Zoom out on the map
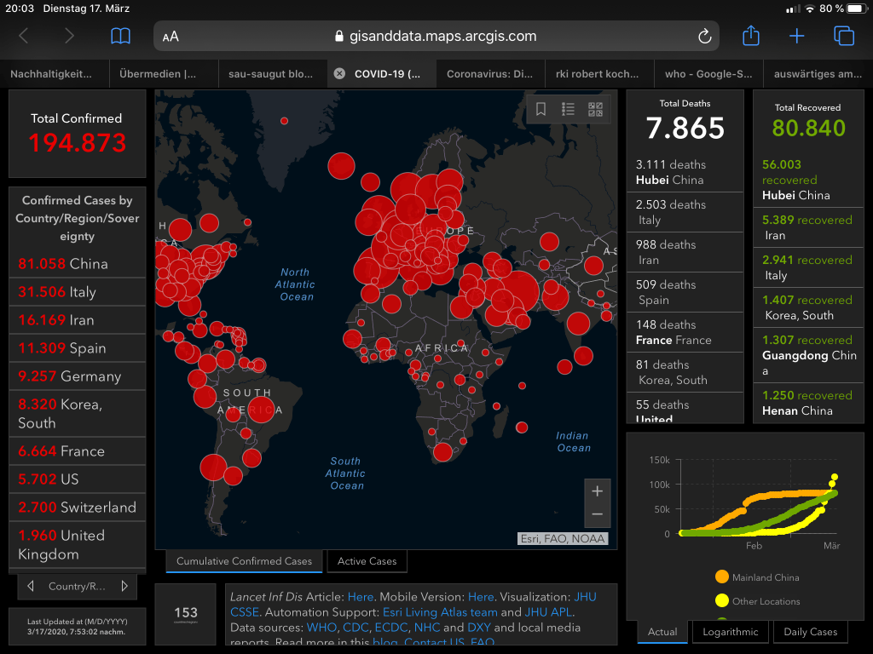The width and height of the screenshot is (873, 654). pyautogui.click(x=597, y=514)
